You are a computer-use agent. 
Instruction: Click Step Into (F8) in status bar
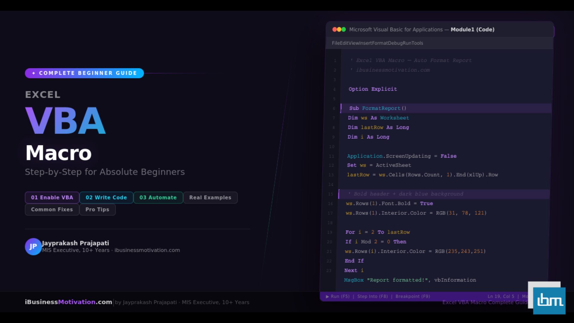click(x=372, y=296)
